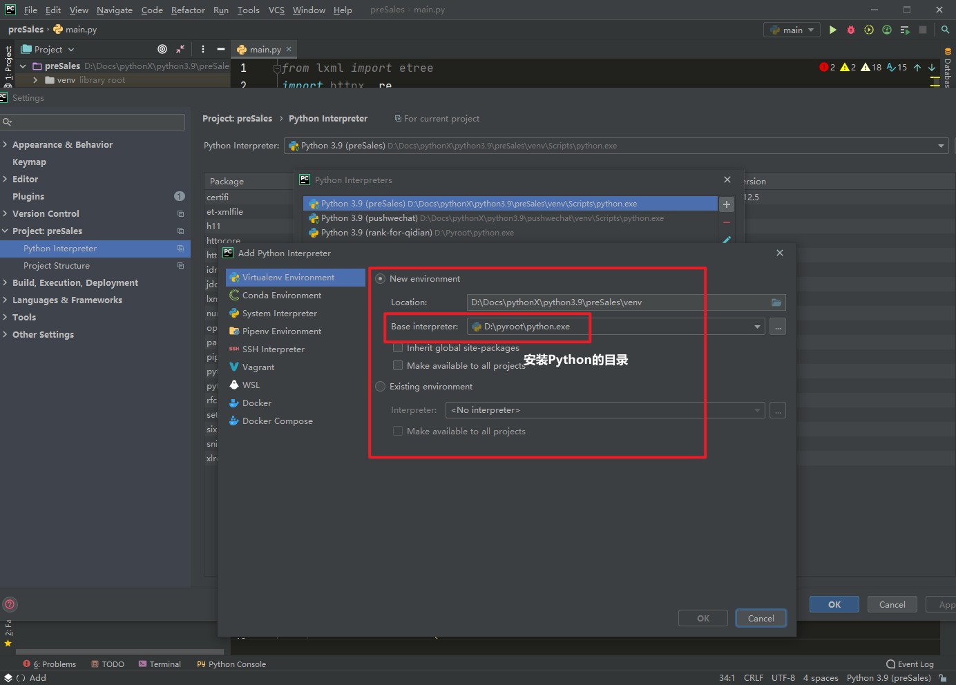956x685 pixels.
Task: Edit selected interpreter with pencil icon
Action: pyautogui.click(x=727, y=240)
